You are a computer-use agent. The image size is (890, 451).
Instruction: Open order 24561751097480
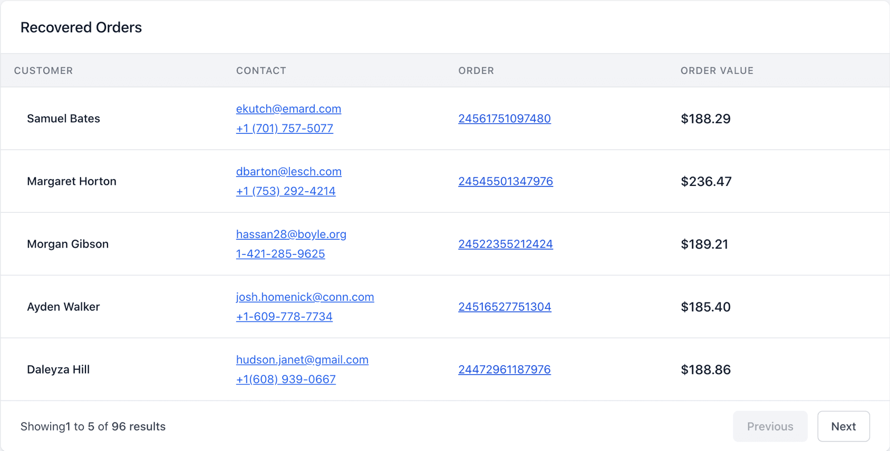pos(505,119)
